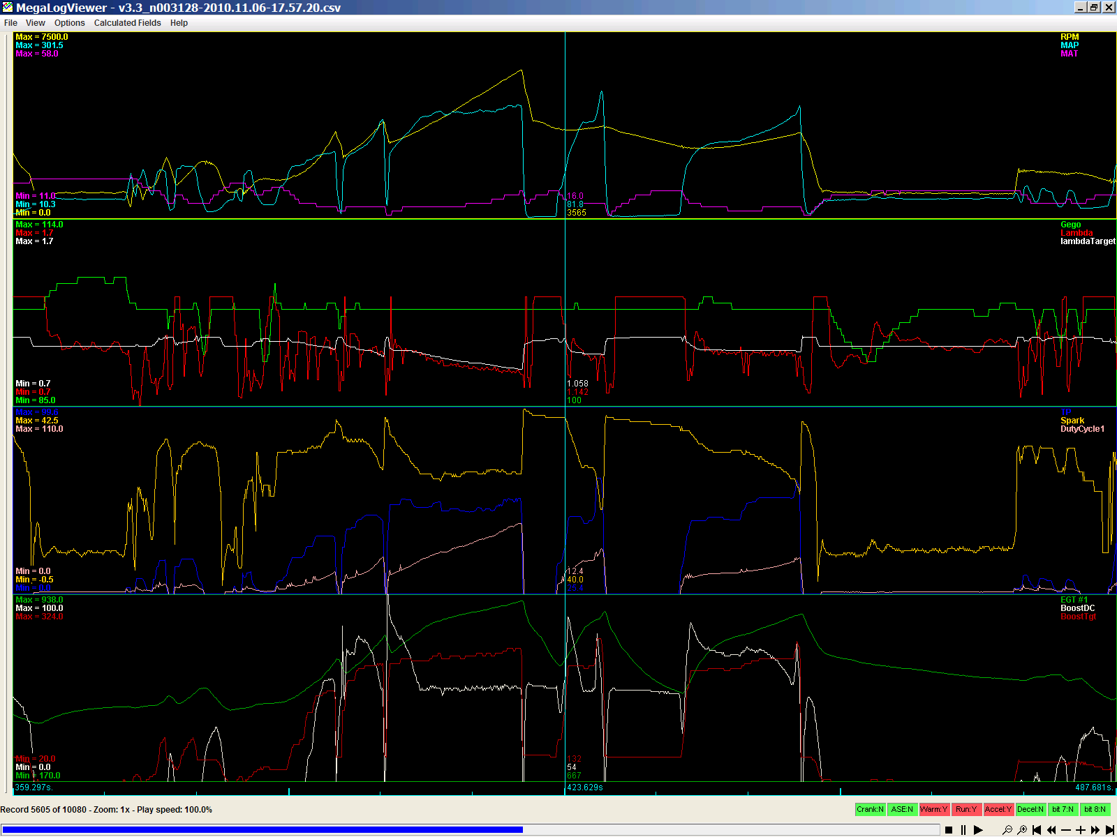This screenshot has height=837, width=1117.
Task: Open the Calculated Fields menu
Action: tap(128, 23)
